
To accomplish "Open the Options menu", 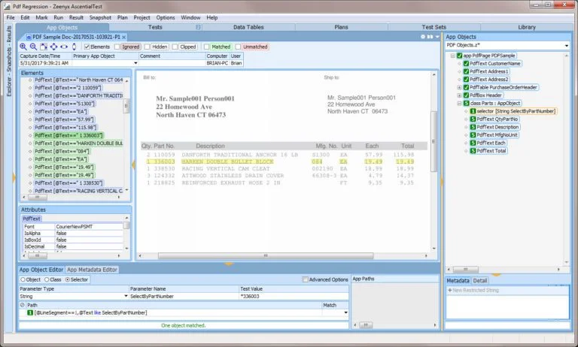I will point(166,18).
